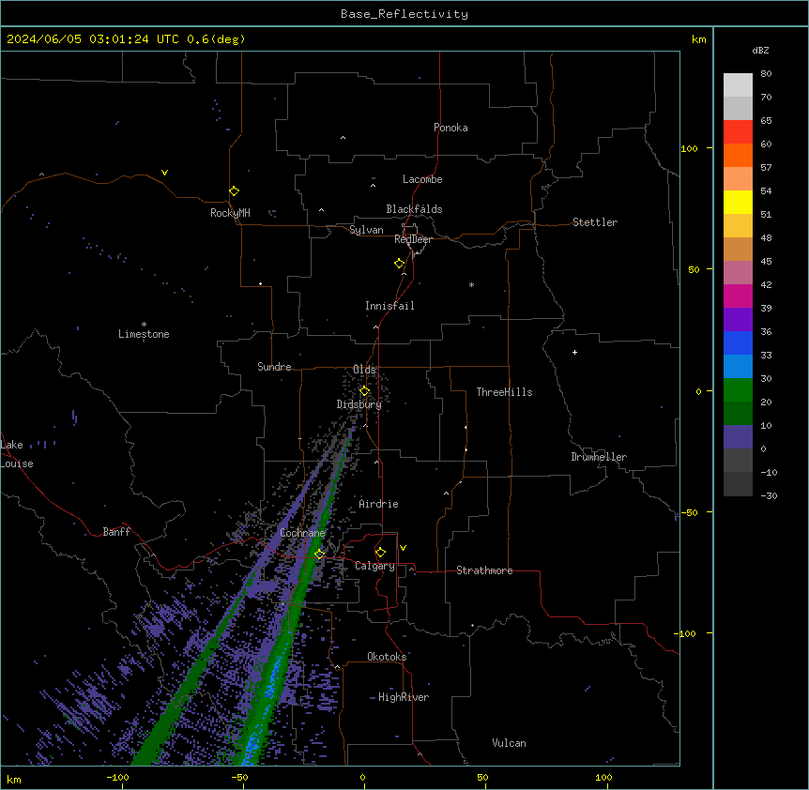Click the yellow diamond marker above Calgary

[x=380, y=553]
